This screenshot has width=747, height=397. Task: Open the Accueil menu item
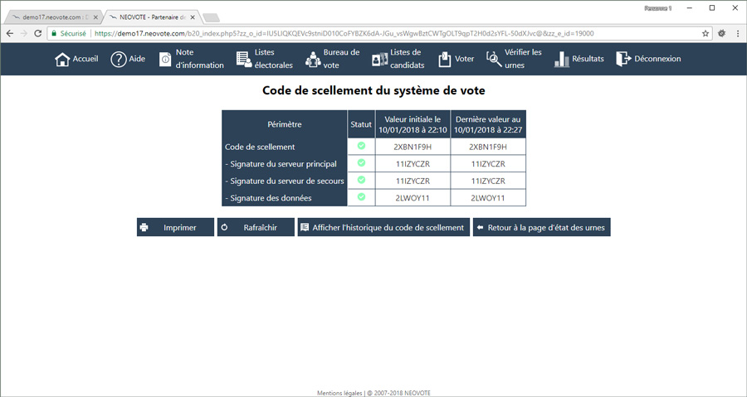[x=76, y=60]
